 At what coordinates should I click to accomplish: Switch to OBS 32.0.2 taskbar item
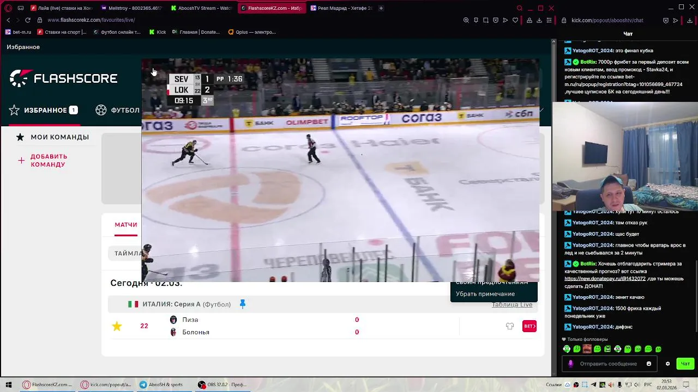pos(222,384)
